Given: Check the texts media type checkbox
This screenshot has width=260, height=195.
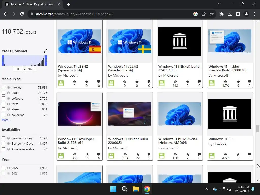Looking at the screenshot, I should tap(3, 104).
